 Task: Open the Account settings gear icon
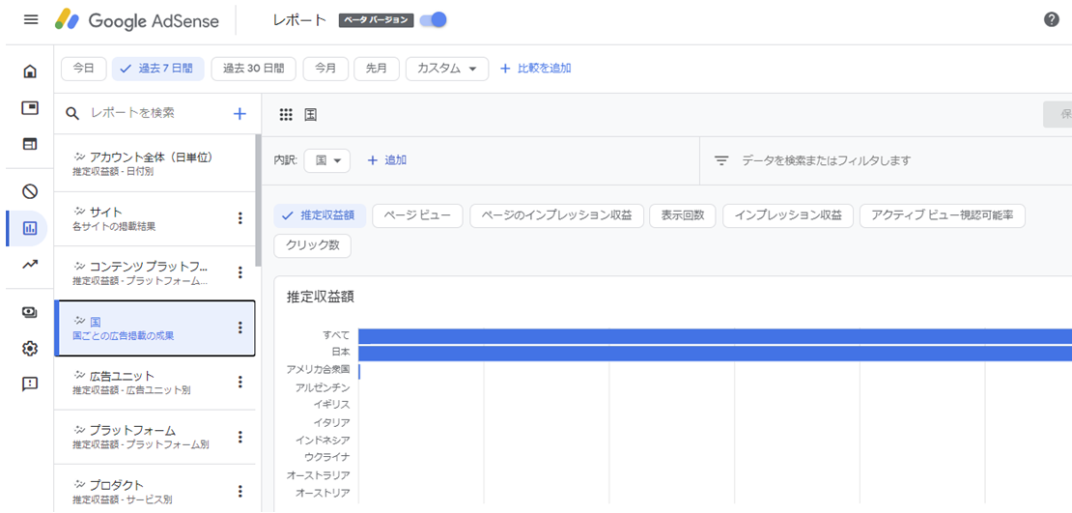(x=29, y=349)
